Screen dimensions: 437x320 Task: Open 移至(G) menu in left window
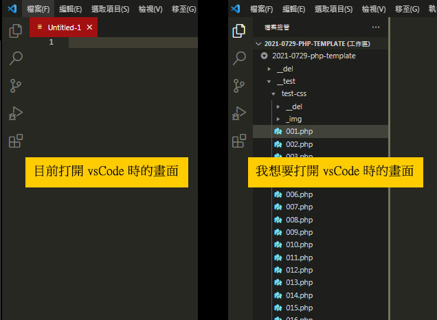(184, 9)
